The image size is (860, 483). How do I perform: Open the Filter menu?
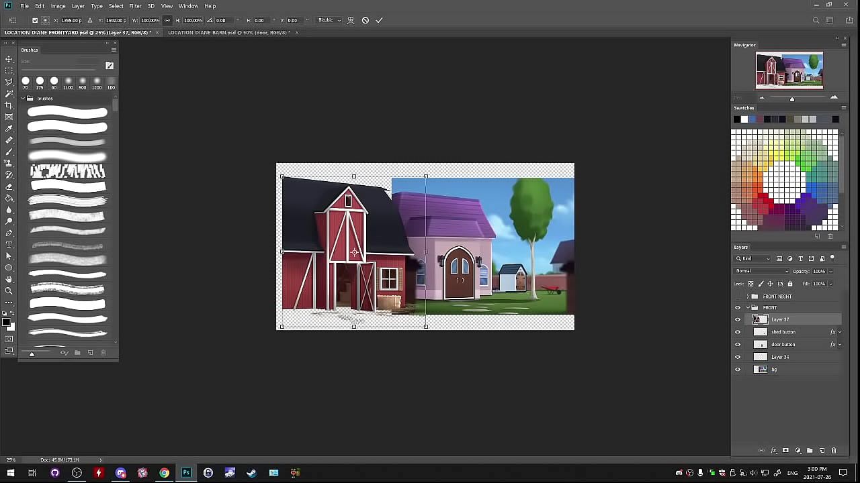tap(135, 6)
